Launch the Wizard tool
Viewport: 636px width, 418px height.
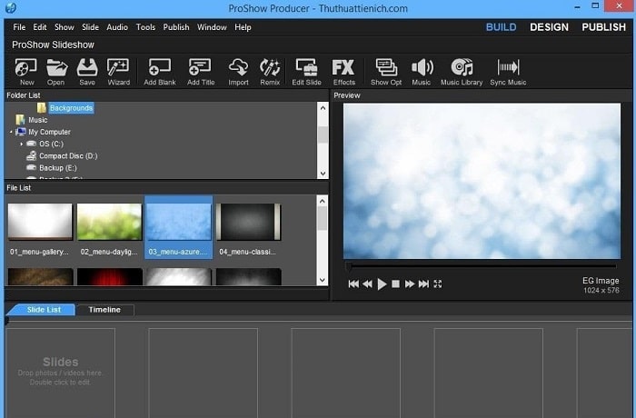click(x=118, y=72)
